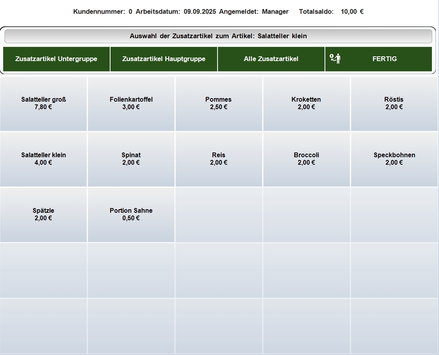Screen dimensions: 439x355
Task: Add Salatteller groß for 7,80 €
Action: (x=43, y=104)
